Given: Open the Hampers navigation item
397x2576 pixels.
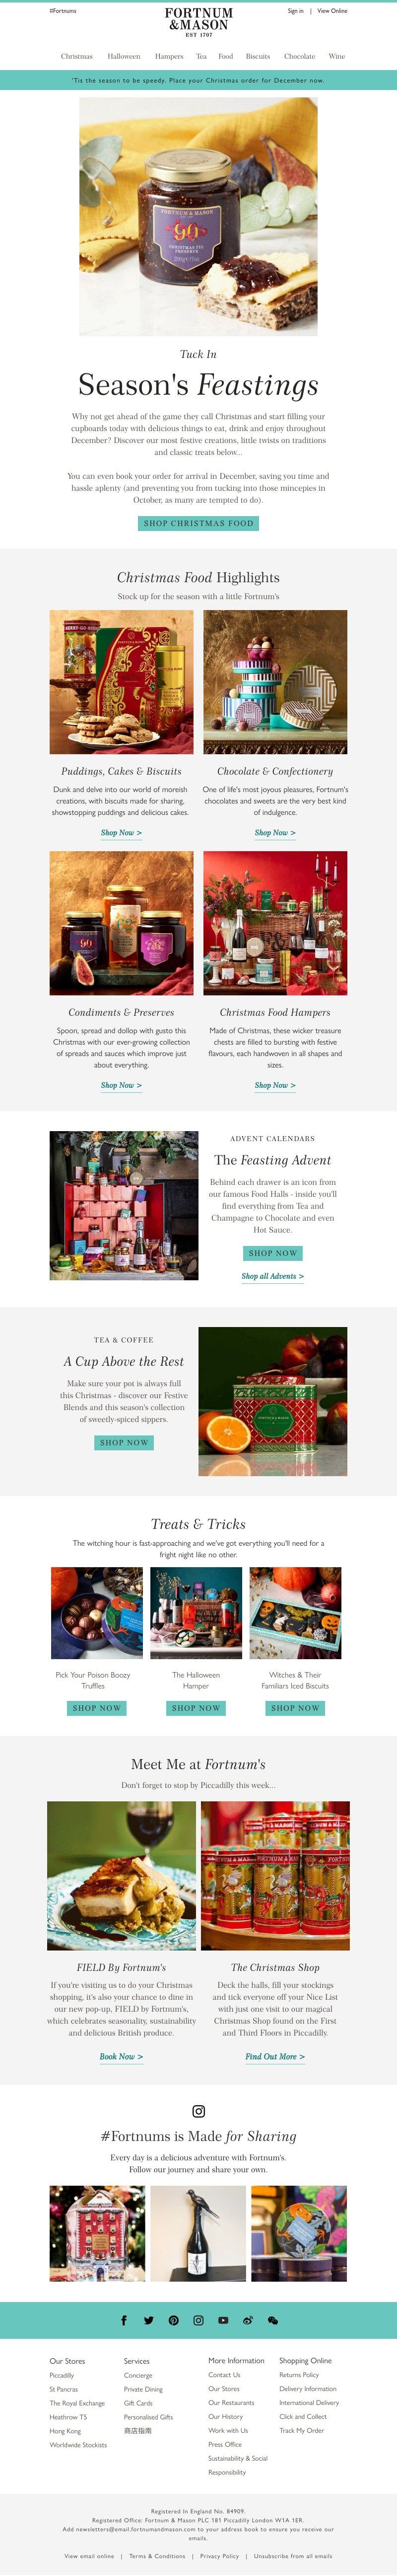Looking at the screenshot, I should [x=169, y=56].
